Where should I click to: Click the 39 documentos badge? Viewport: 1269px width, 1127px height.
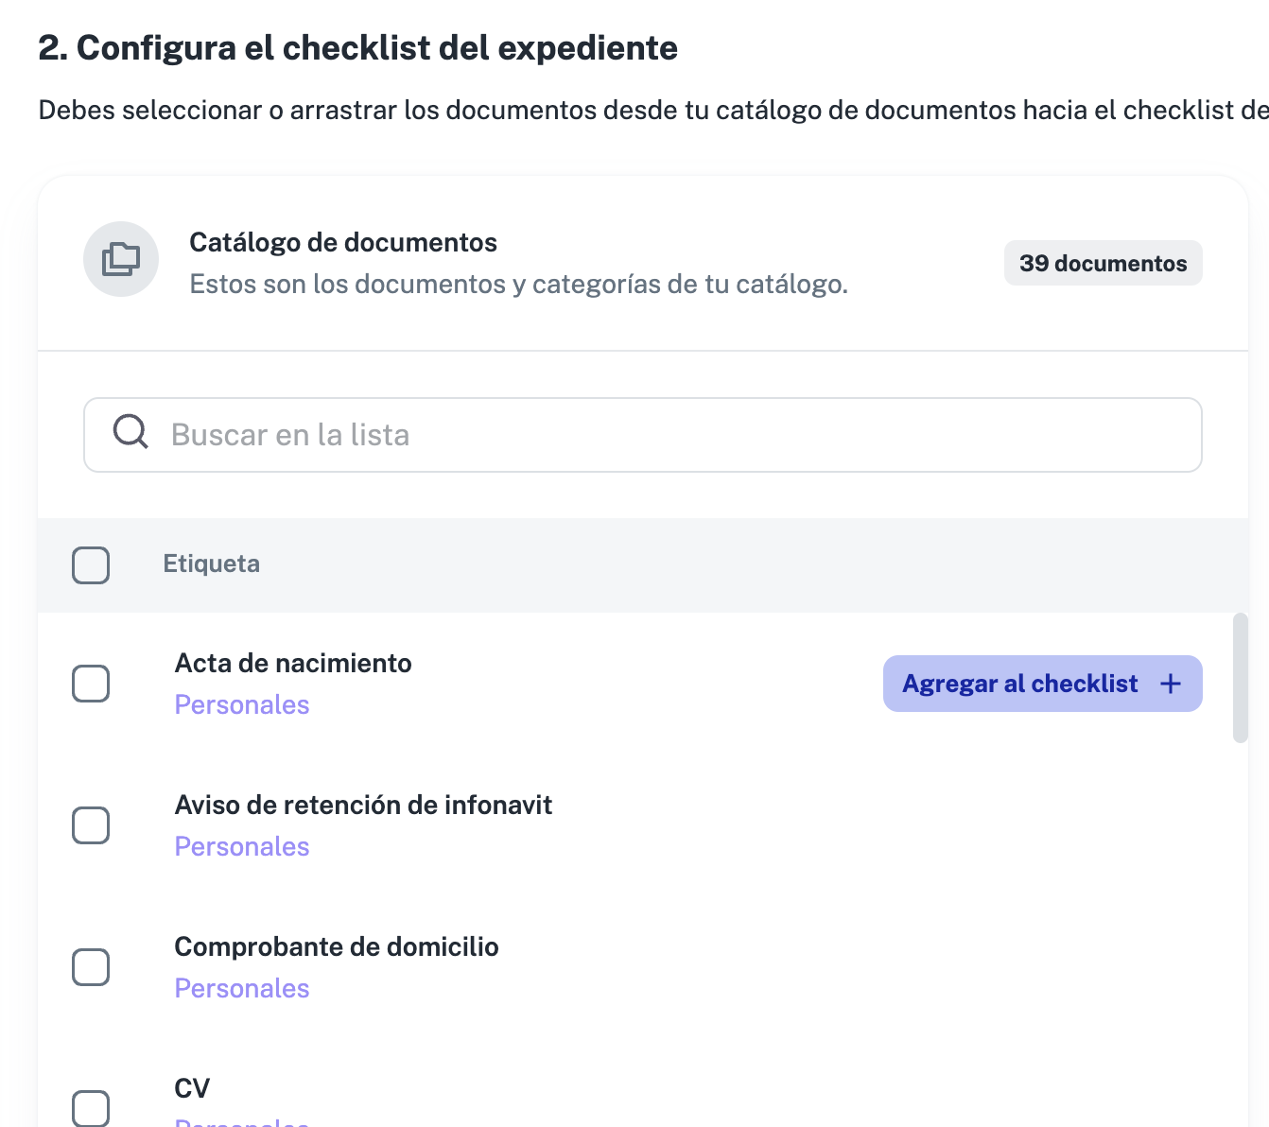pos(1103,263)
